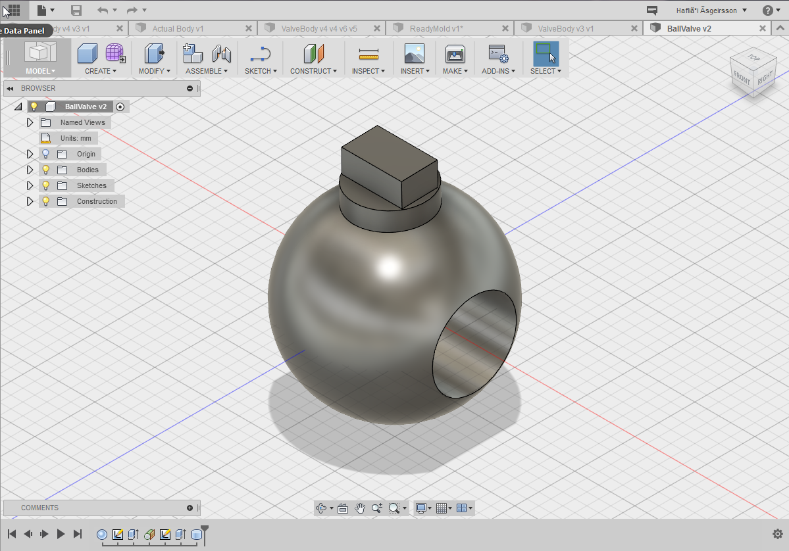The height and width of the screenshot is (551, 789).
Task: Open the Grid and Snaps dropdown
Action: click(444, 508)
